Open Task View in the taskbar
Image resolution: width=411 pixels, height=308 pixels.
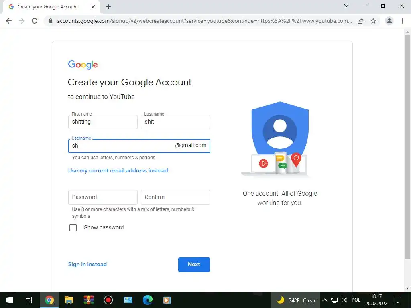pos(29,300)
